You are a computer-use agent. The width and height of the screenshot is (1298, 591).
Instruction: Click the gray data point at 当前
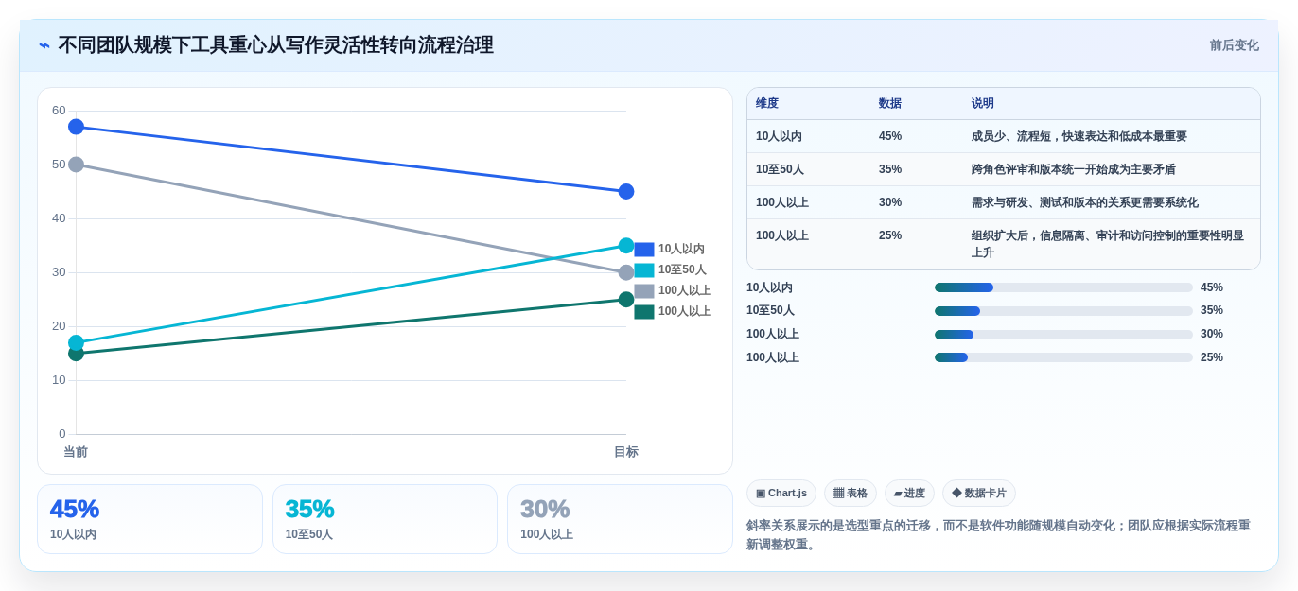[x=77, y=165]
